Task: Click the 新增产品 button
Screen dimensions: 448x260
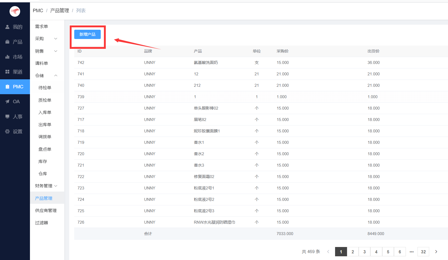Action: tap(87, 34)
